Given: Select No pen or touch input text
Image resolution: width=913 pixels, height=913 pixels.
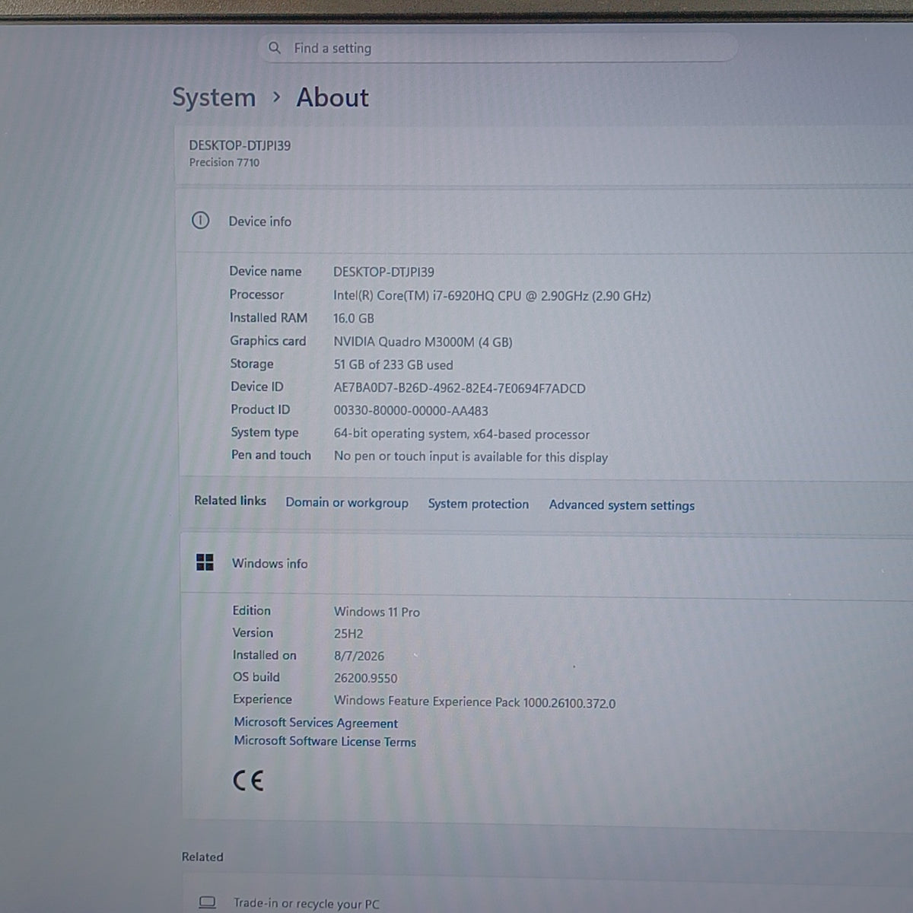Looking at the screenshot, I should pos(471,456).
